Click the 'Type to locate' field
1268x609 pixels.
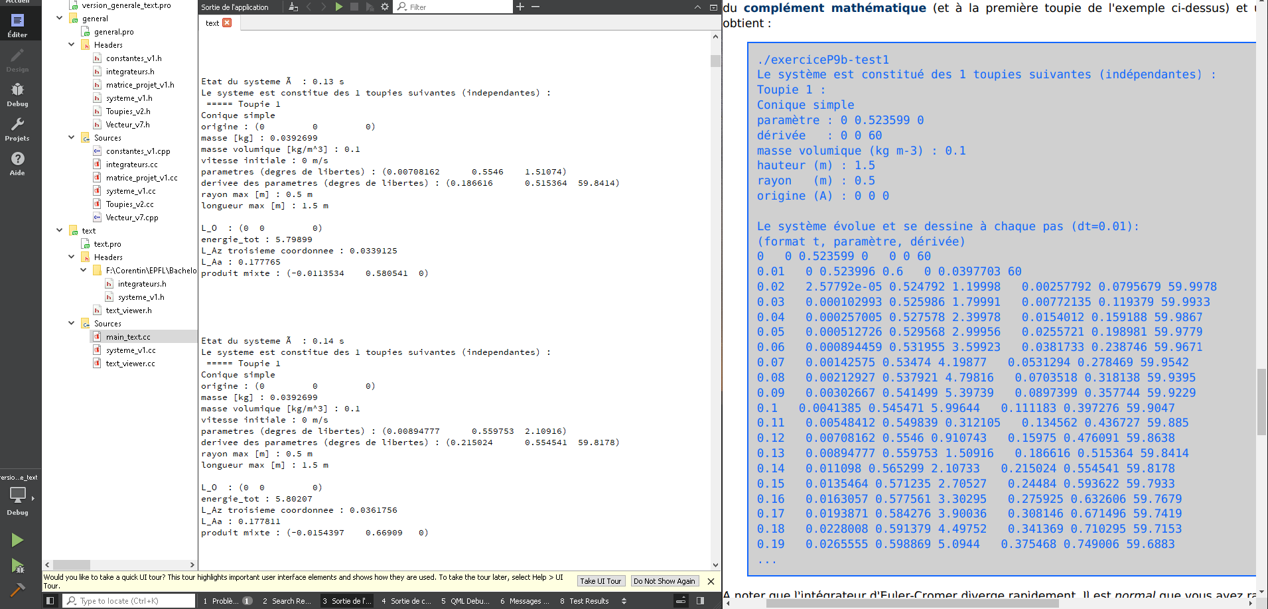129,600
